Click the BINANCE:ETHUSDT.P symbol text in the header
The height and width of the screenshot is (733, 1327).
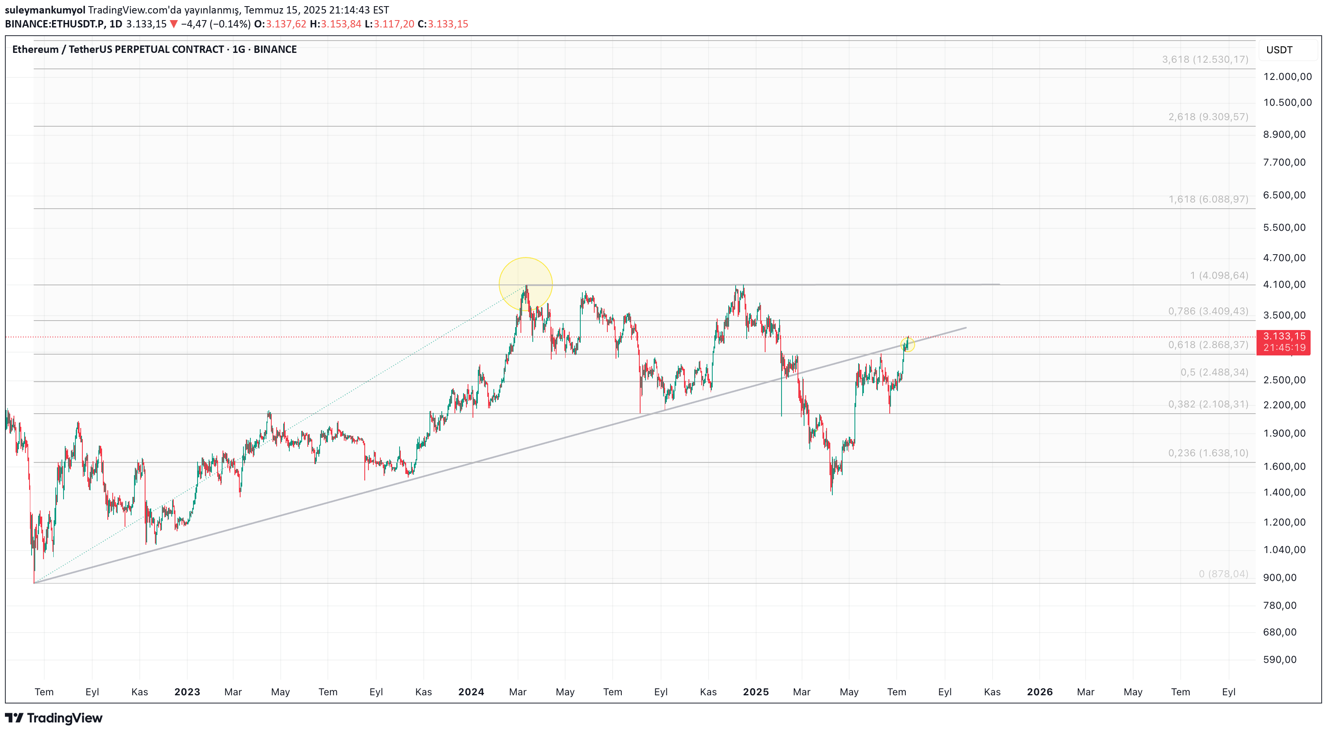[x=55, y=24]
